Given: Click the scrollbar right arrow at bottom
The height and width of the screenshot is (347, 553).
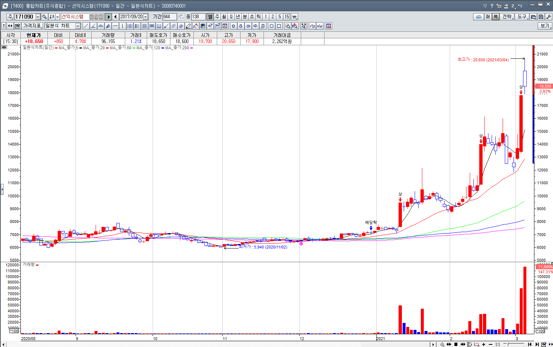Looking at the screenshot, I should coord(433,344).
